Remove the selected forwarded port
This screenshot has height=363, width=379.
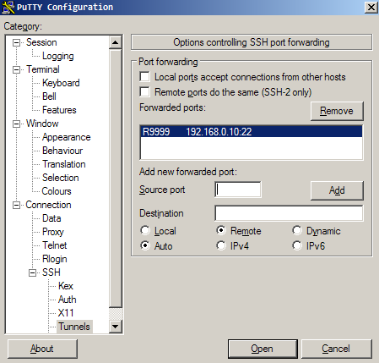pyautogui.click(x=337, y=111)
